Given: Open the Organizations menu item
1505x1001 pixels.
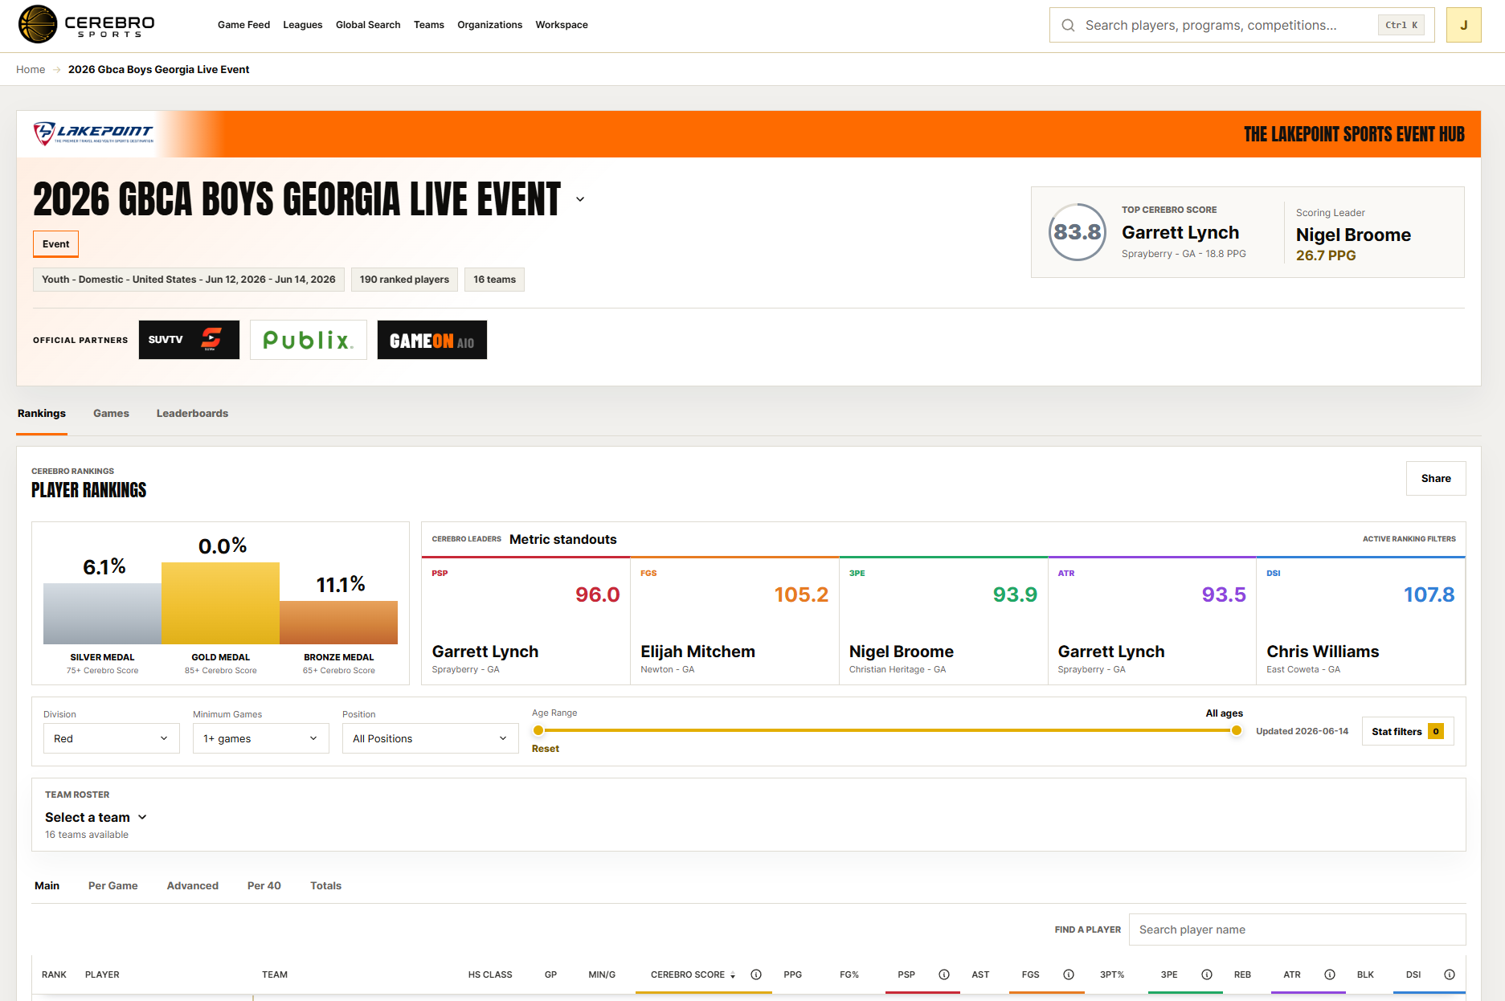Looking at the screenshot, I should (x=490, y=25).
